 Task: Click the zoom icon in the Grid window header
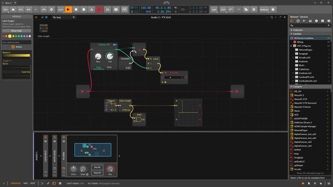tap(272, 17)
